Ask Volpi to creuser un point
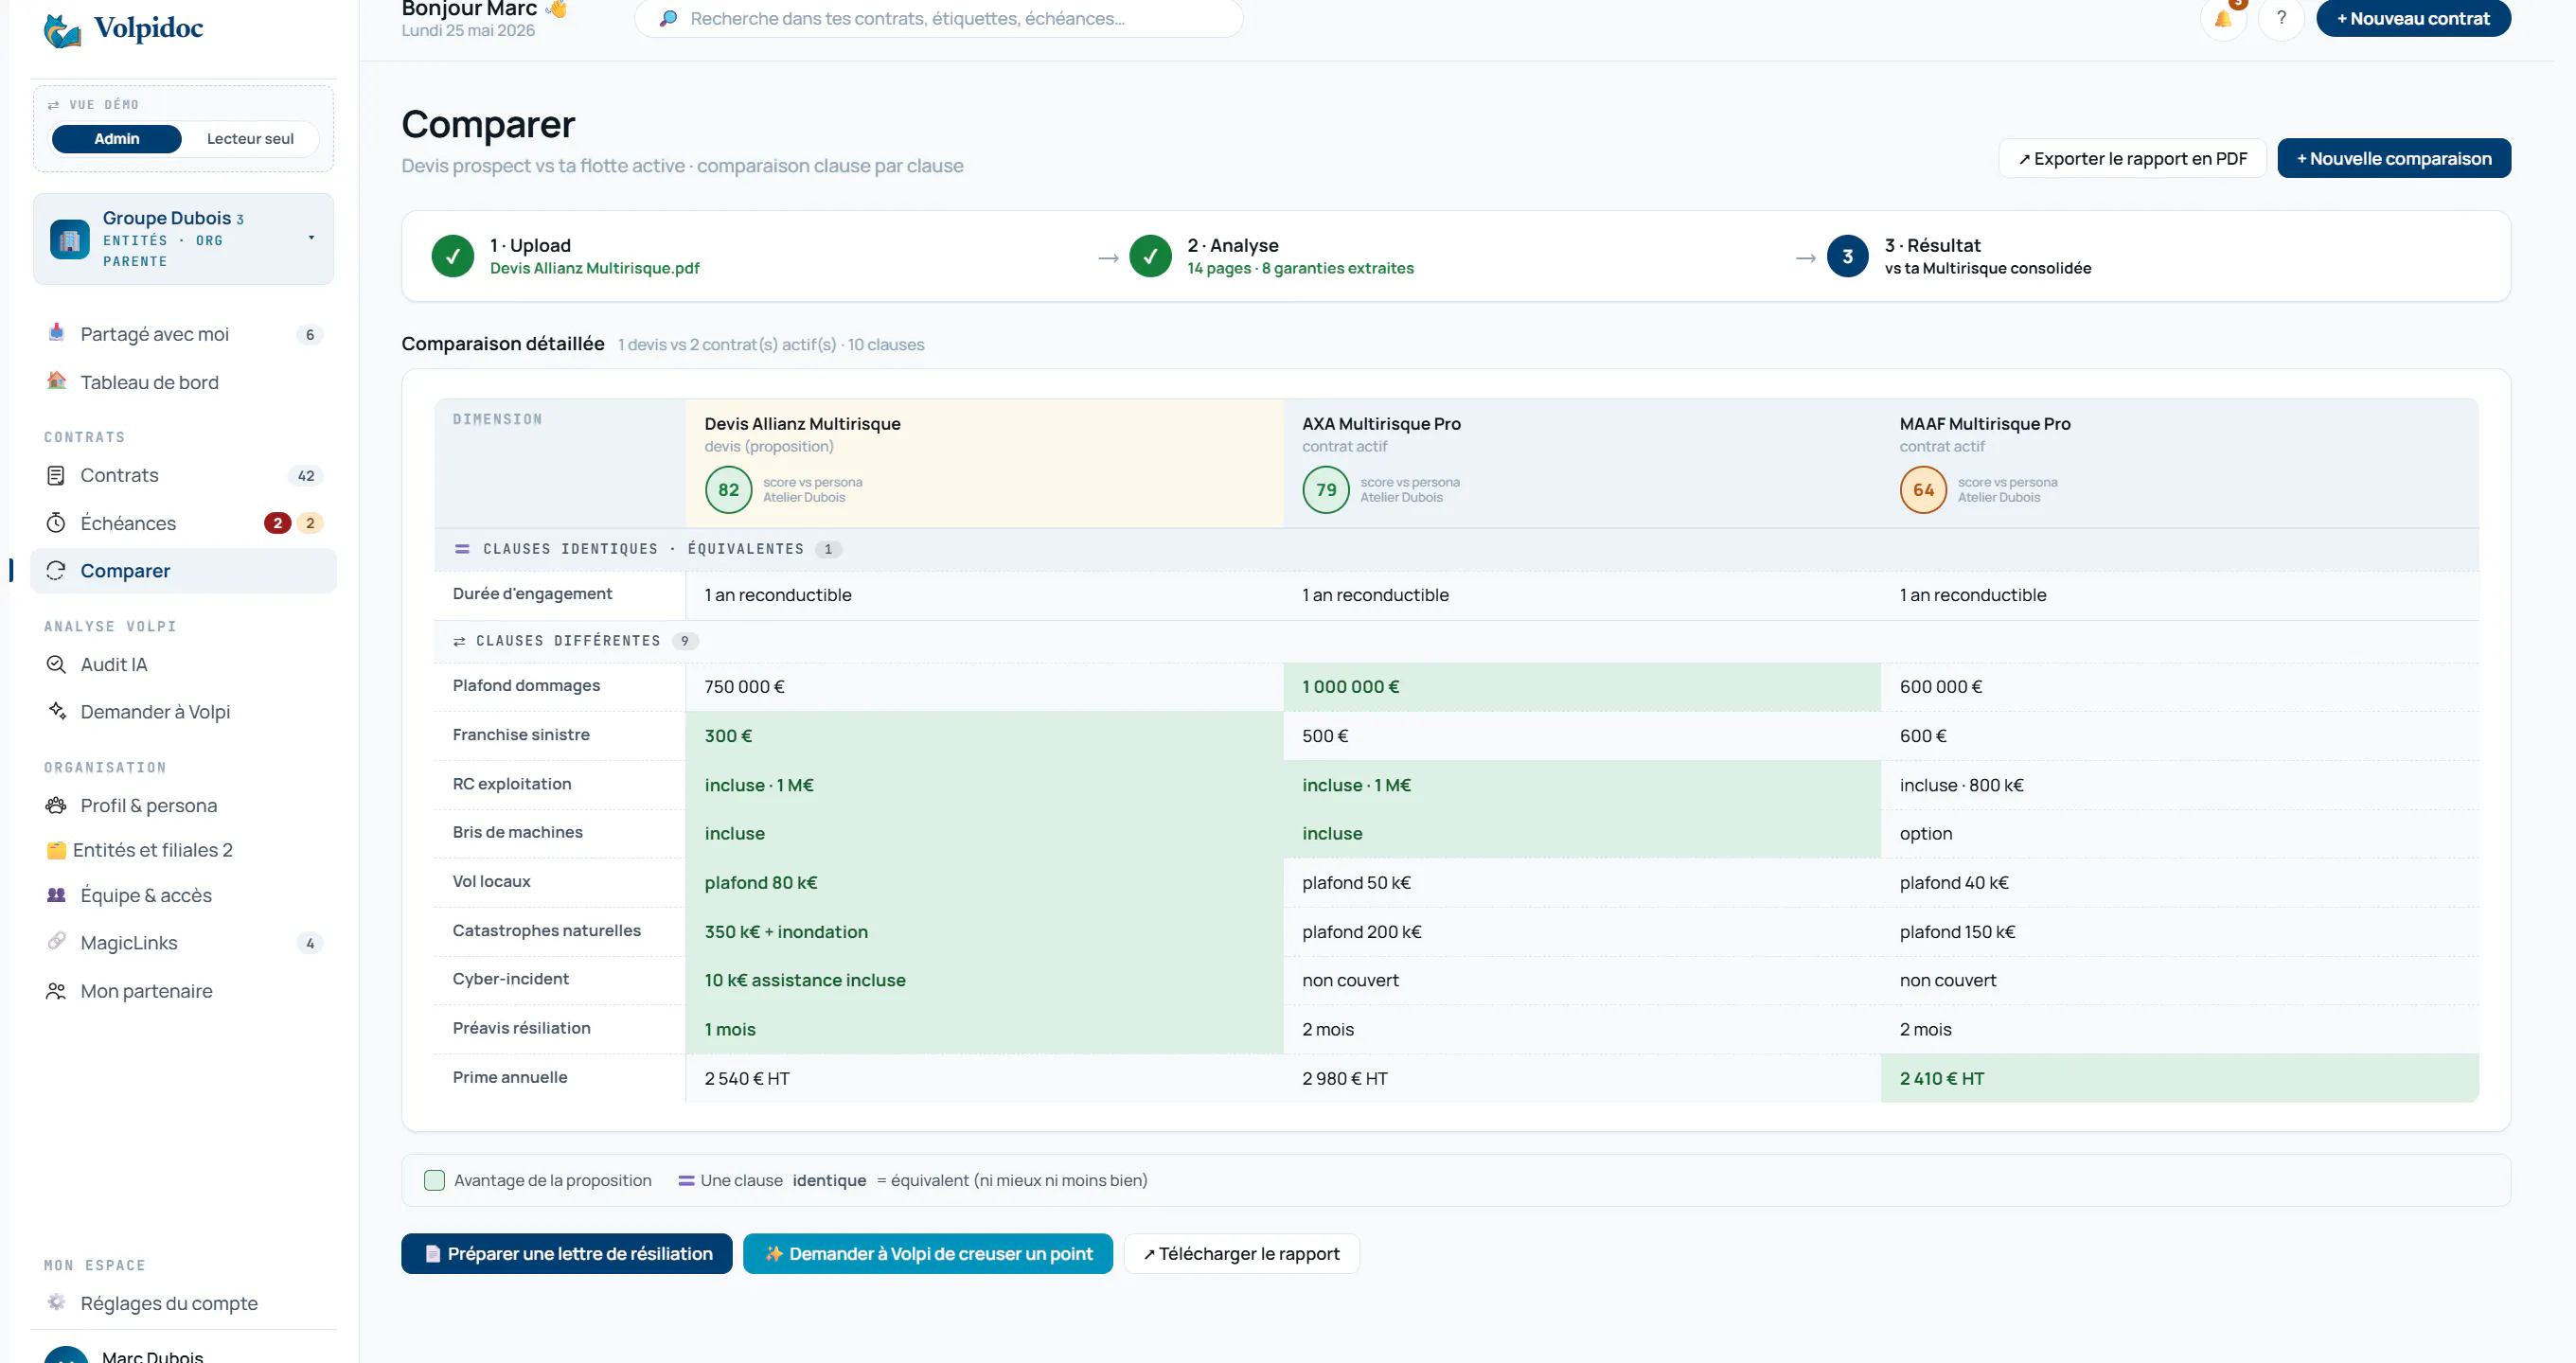Screen dimensions: 2576x1363 pyautogui.click(x=928, y=1253)
